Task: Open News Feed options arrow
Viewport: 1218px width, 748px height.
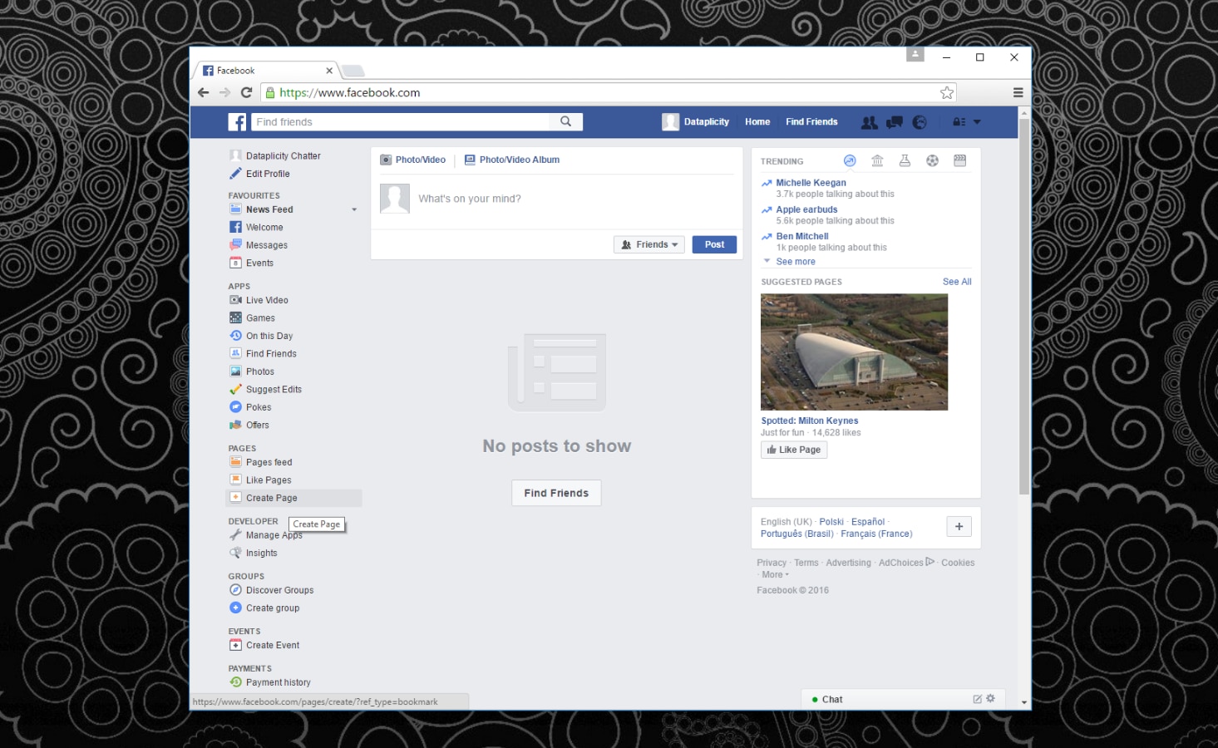Action: [354, 209]
